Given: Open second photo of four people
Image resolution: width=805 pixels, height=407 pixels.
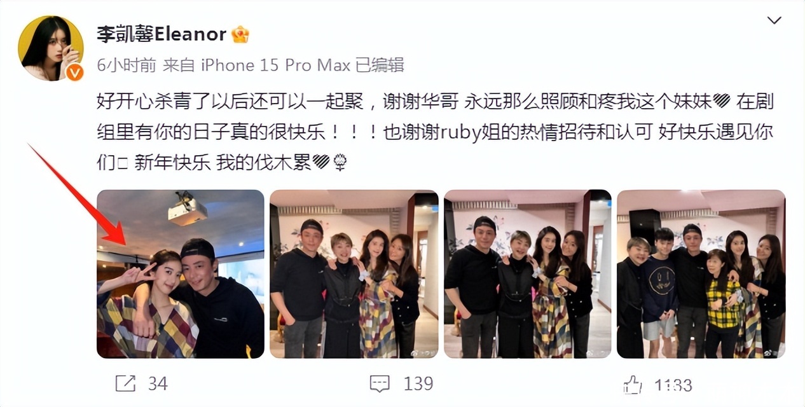Looking at the screenshot, I should 354,274.
